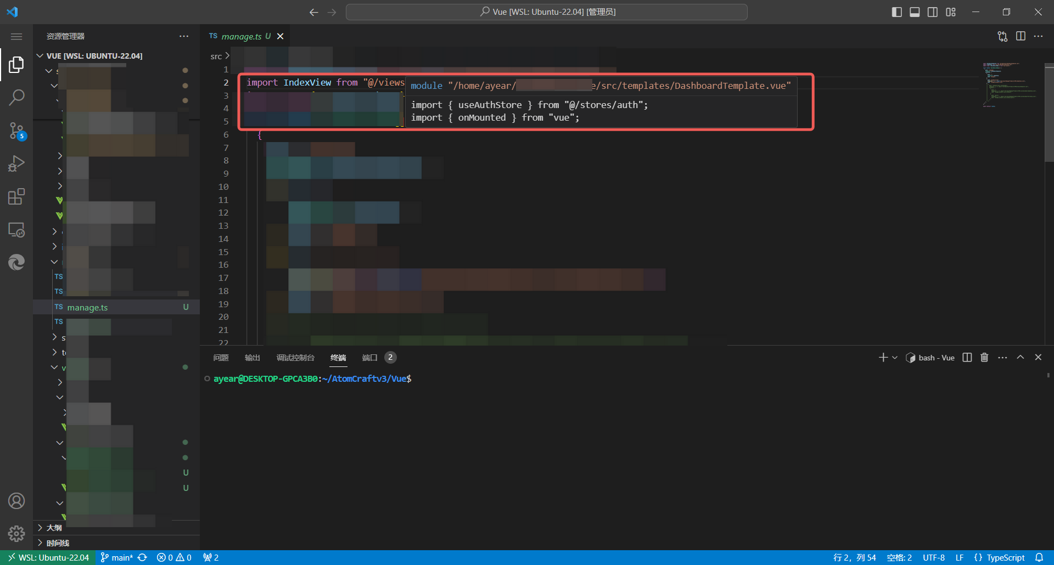Kill terminal with trash icon
Viewport: 1054px width, 565px height.
(x=984, y=358)
